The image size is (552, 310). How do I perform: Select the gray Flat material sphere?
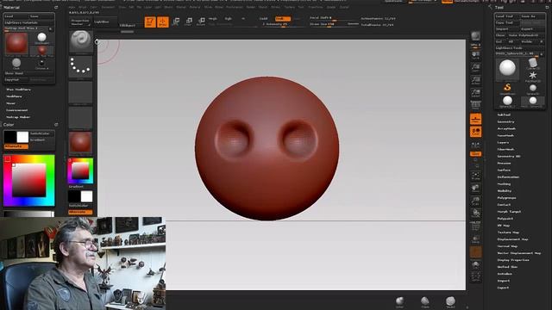pos(16,63)
